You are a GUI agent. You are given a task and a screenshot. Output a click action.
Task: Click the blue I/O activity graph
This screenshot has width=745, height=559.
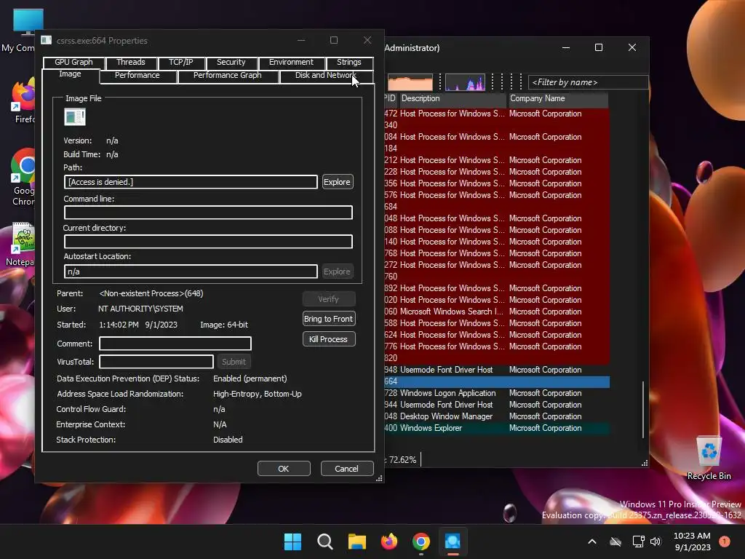pos(466,82)
